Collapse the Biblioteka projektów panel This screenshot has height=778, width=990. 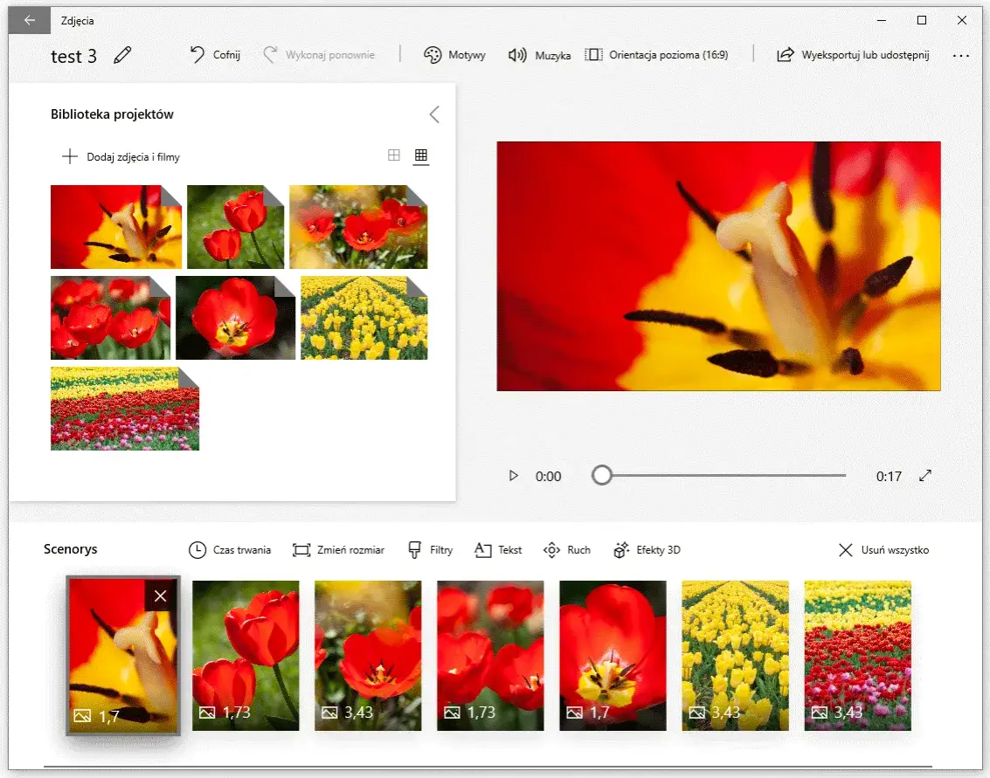(434, 114)
